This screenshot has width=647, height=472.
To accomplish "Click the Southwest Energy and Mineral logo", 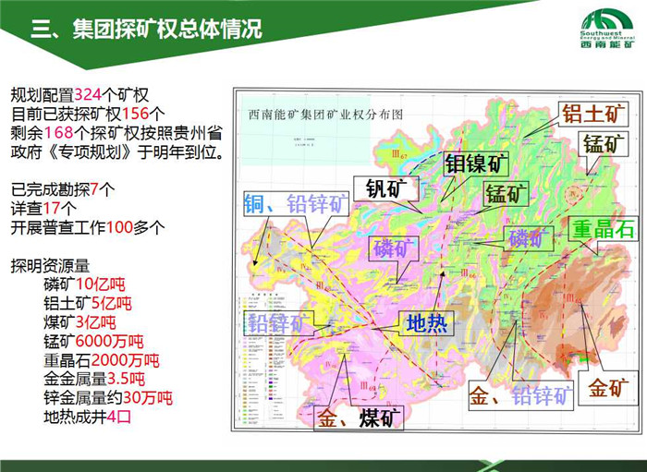I will pyautogui.click(x=607, y=28).
